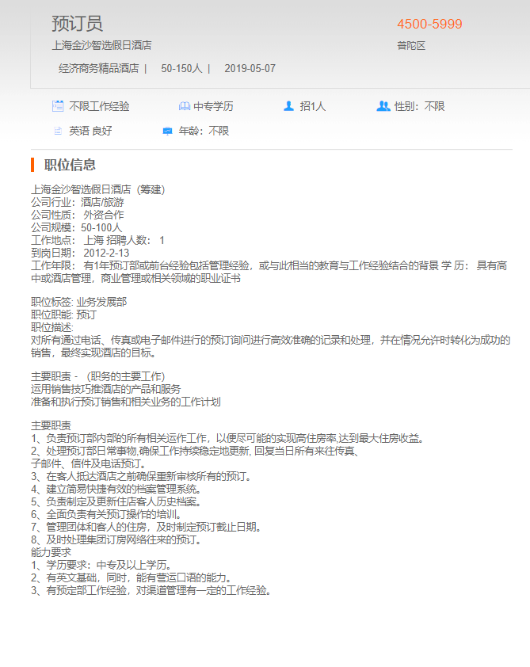Click the 职位信息 section heading
The height and width of the screenshot is (667, 530).
pos(71,165)
